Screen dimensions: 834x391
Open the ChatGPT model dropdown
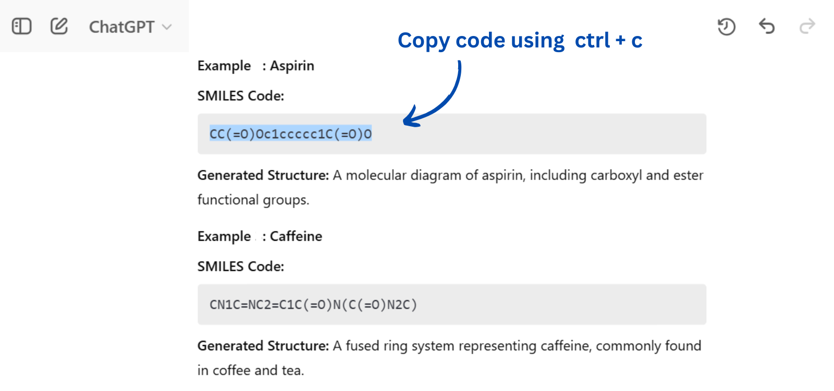130,27
